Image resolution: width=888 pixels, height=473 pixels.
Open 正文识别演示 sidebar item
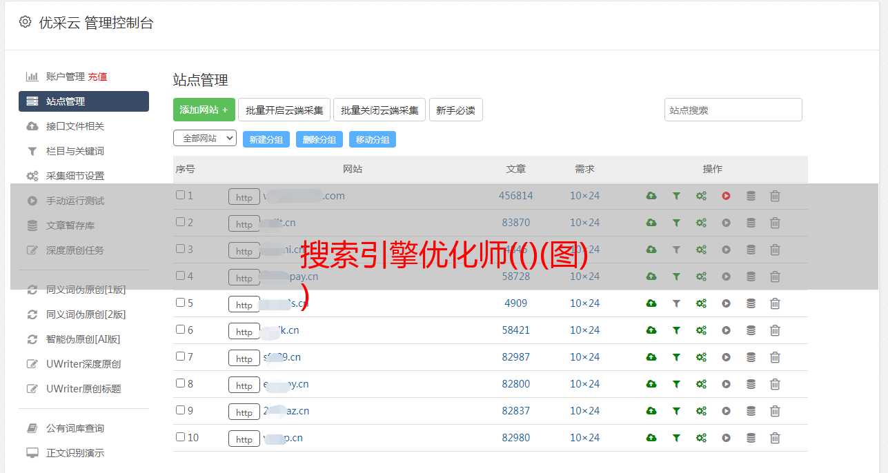[75, 453]
